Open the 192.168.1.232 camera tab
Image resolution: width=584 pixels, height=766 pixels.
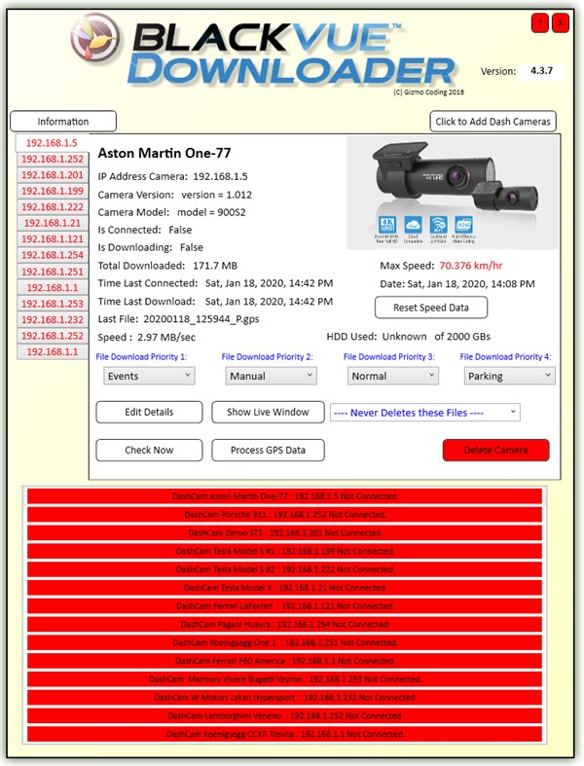pyautogui.click(x=53, y=320)
